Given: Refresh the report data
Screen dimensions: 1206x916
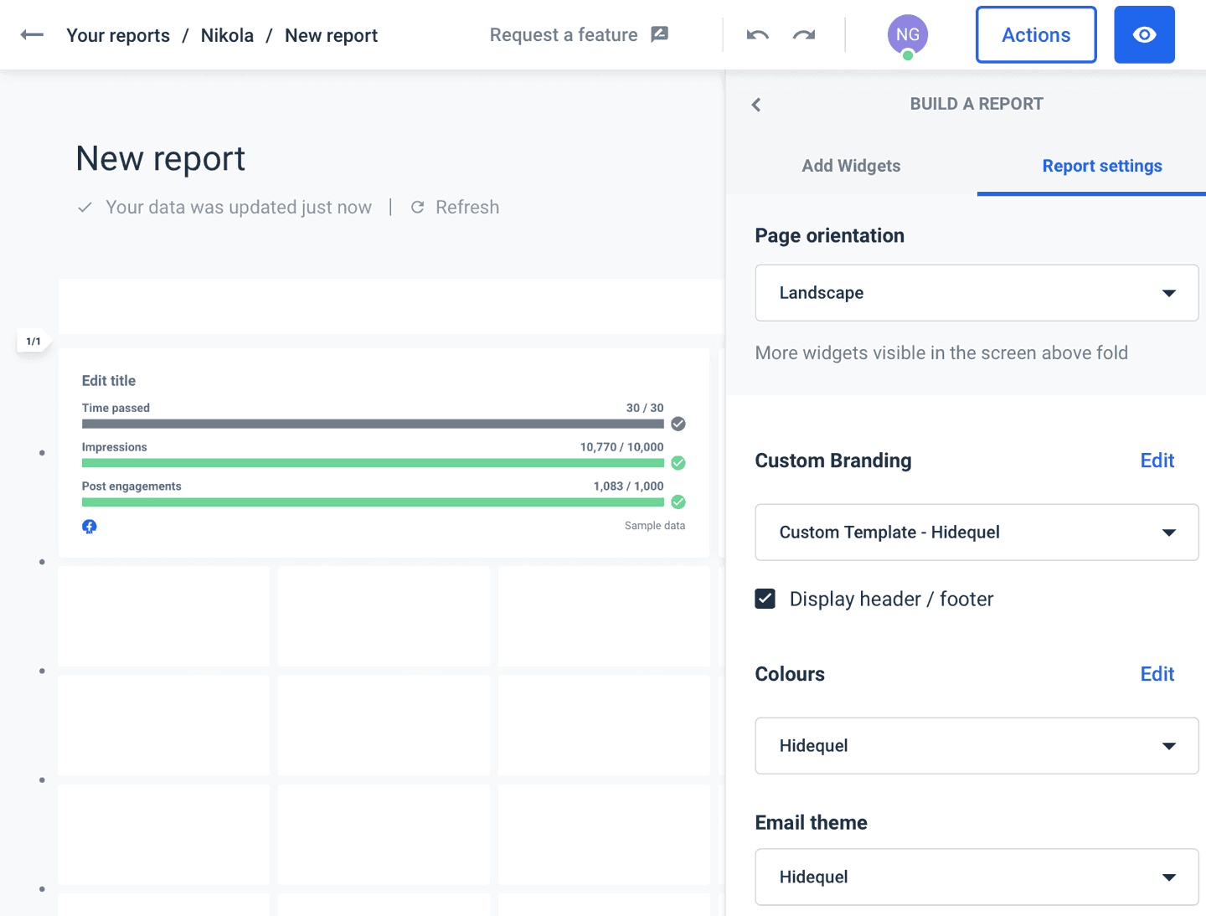Looking at the screenshot, I should pos(455,207).
